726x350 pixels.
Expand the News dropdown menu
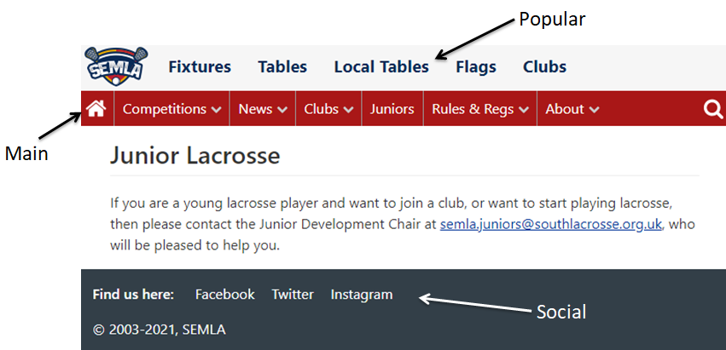pos(263,109)
